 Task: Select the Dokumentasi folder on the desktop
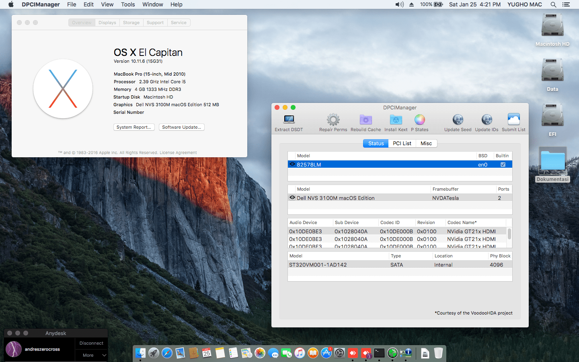point(552,161)
